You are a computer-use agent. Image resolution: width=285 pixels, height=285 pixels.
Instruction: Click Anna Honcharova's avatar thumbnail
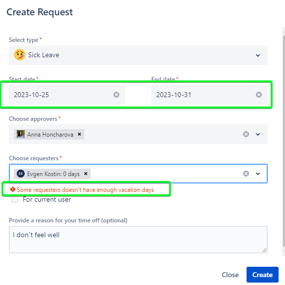coord(21,134)
